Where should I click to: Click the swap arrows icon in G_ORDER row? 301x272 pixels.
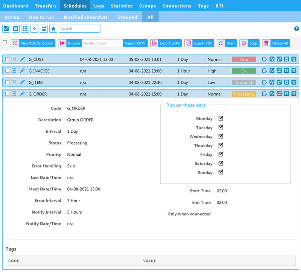click(x=279, y=94)
